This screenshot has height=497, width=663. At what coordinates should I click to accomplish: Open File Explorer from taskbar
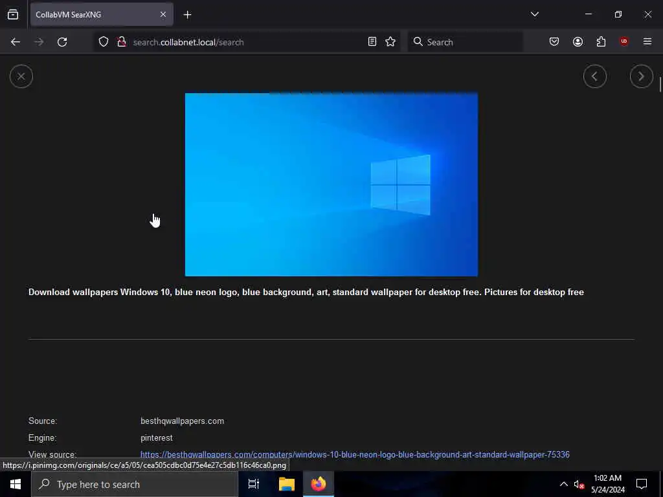[x=286, y=484]
